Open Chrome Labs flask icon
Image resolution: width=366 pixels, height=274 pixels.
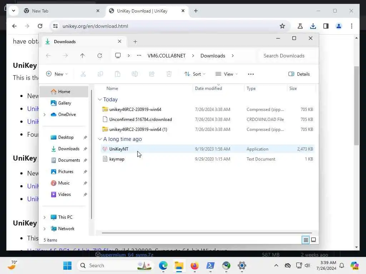tap(300, 26)
